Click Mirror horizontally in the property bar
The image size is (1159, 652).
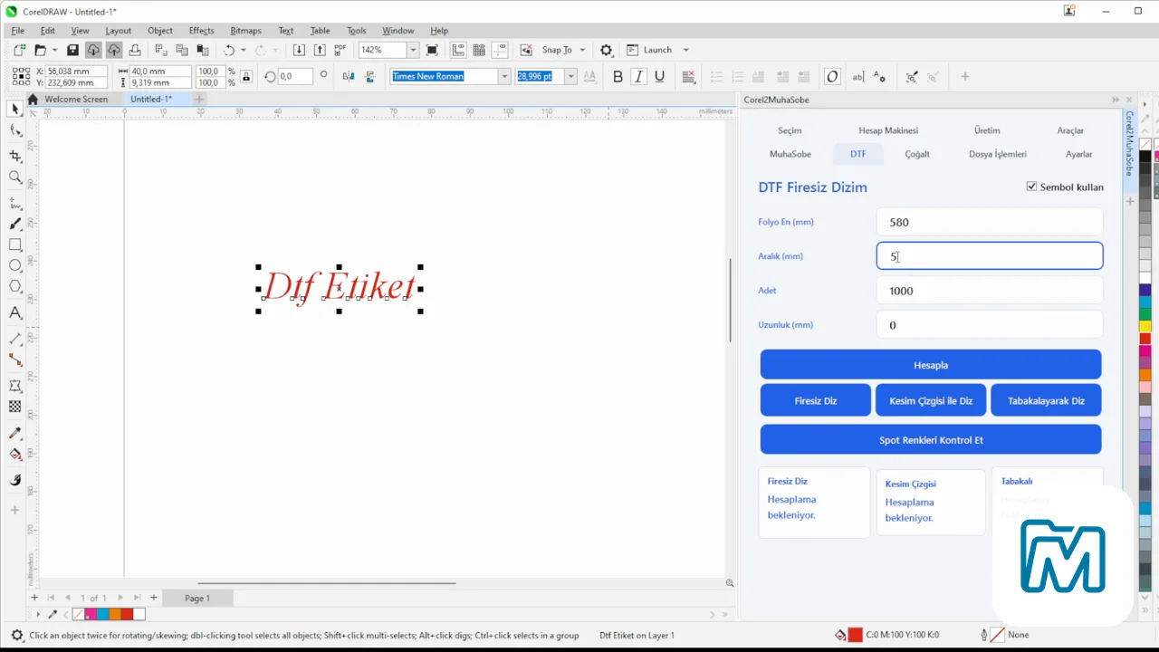coord(349,77)
